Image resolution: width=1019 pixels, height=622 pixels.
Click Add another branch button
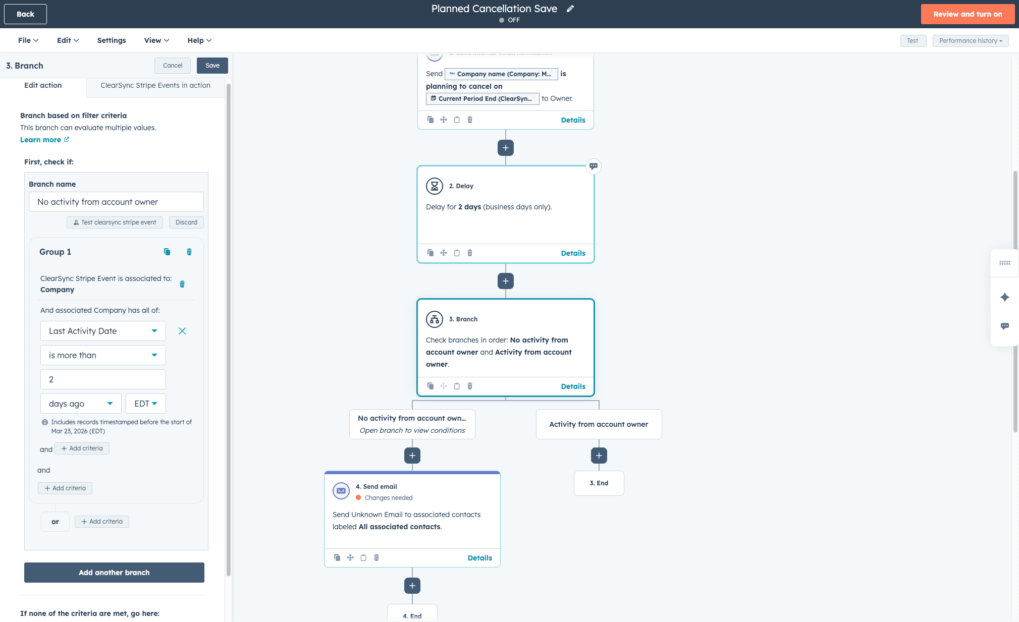tap(114, 573)
